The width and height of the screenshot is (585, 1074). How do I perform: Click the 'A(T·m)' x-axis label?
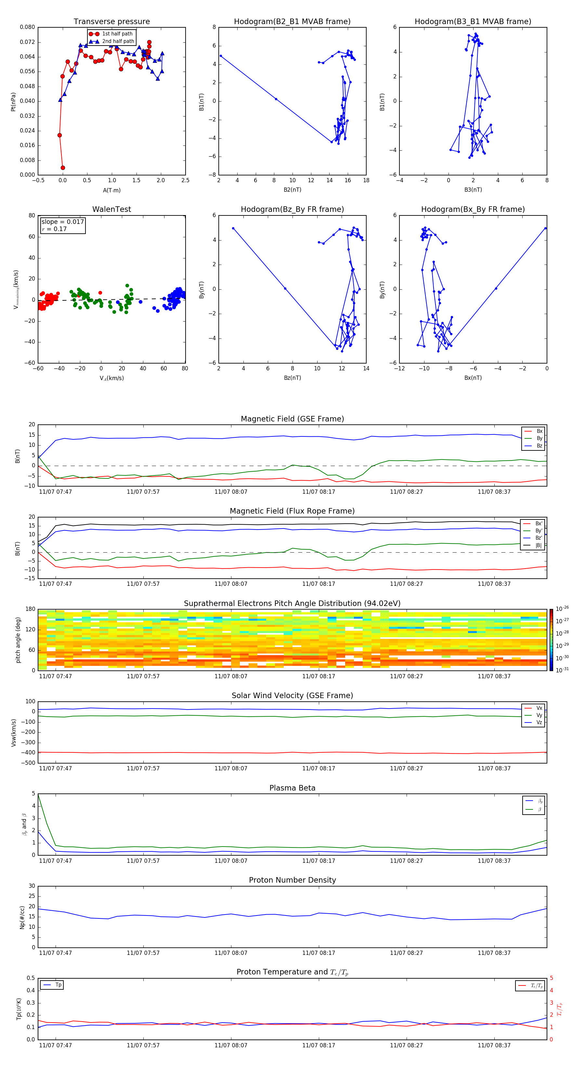[x=111, y=190]
